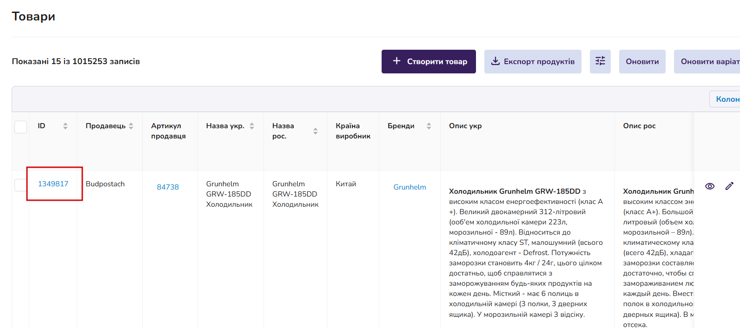Sort by Бренди column arrows
This screenshot has height=328, width=740.
[x=429, y=126]
